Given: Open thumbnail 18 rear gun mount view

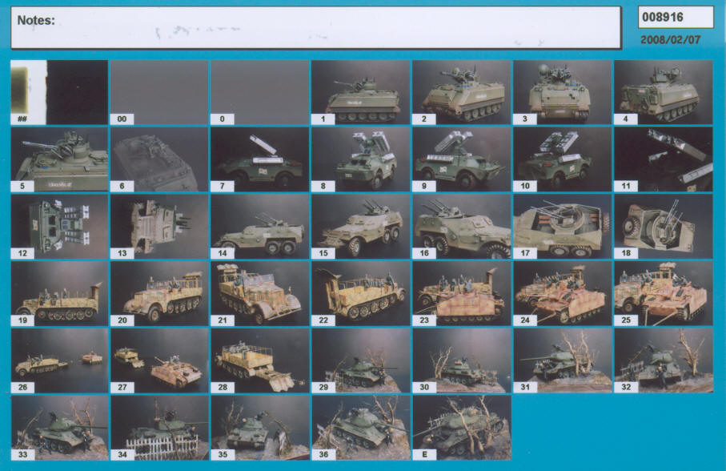Looking at the screenshot, I should [663, 227].
